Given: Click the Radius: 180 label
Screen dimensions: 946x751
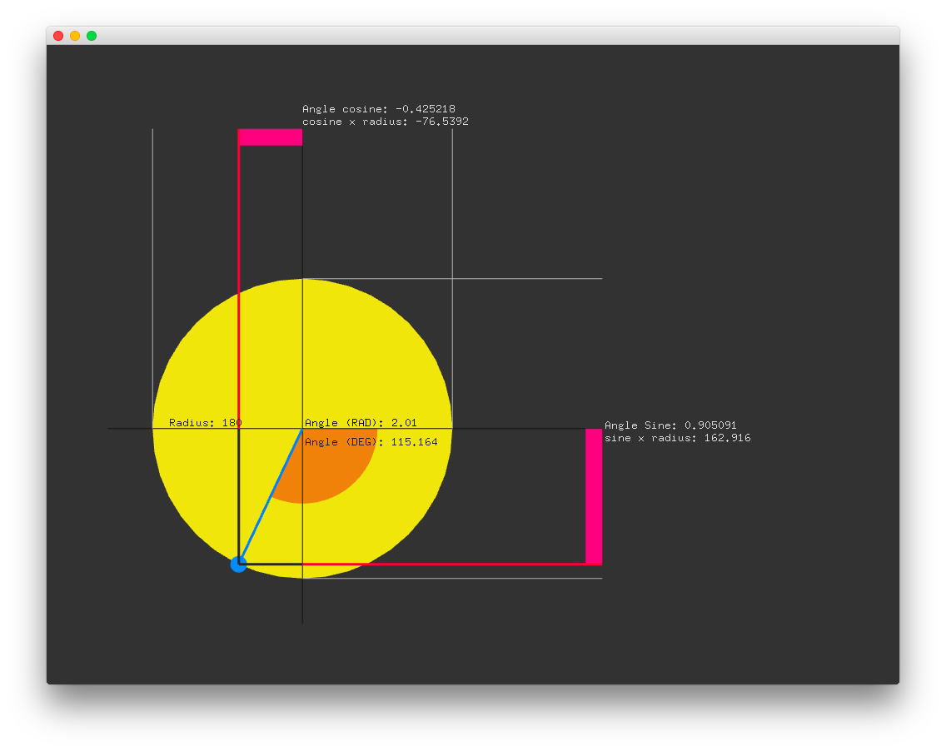Looking at the screenshot, I should tap(205, 422).
